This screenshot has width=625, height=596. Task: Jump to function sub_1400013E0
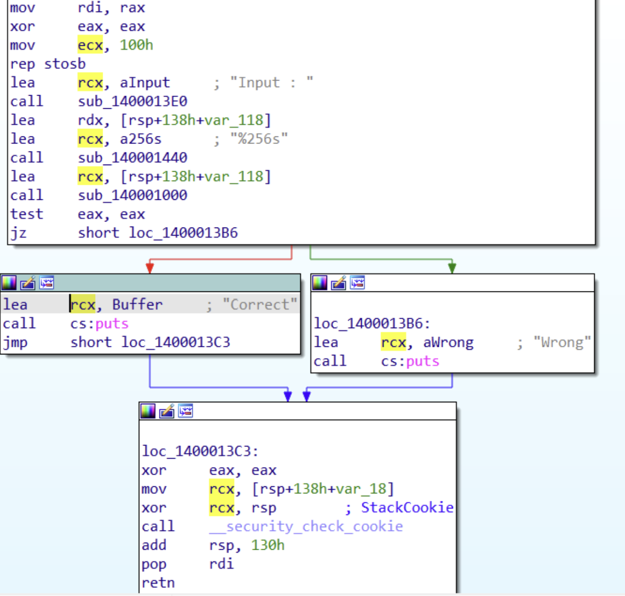(x=132, y=101)
